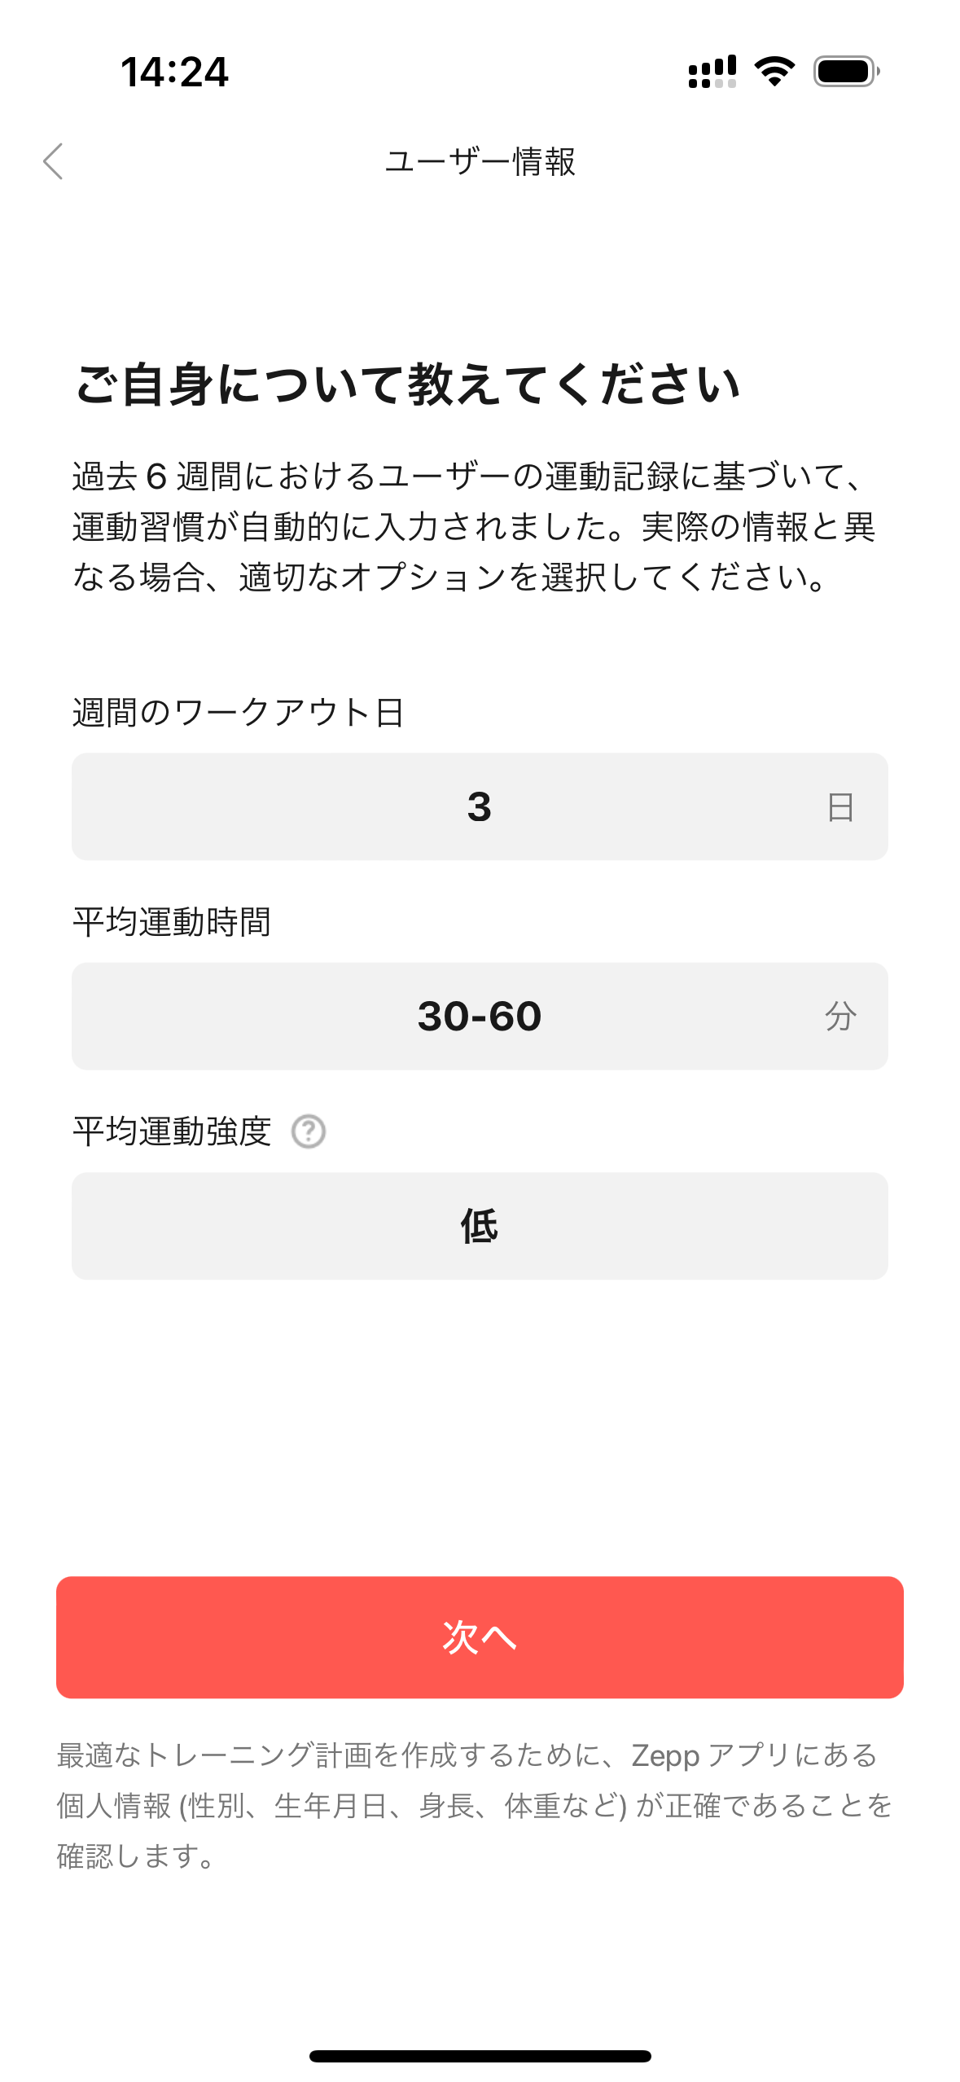Tap the 14:24 clock in status bar
This screenshot has height=2082, width=960.
(174, 72)
